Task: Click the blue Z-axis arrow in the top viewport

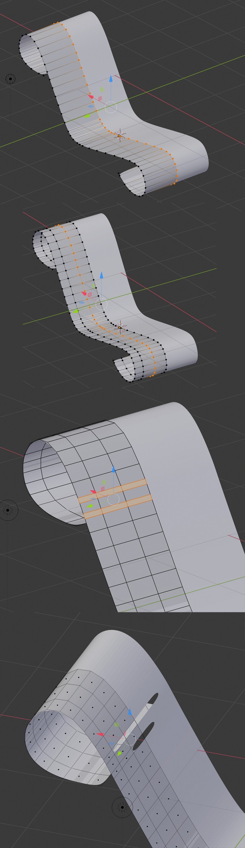Action: point(111,78)
